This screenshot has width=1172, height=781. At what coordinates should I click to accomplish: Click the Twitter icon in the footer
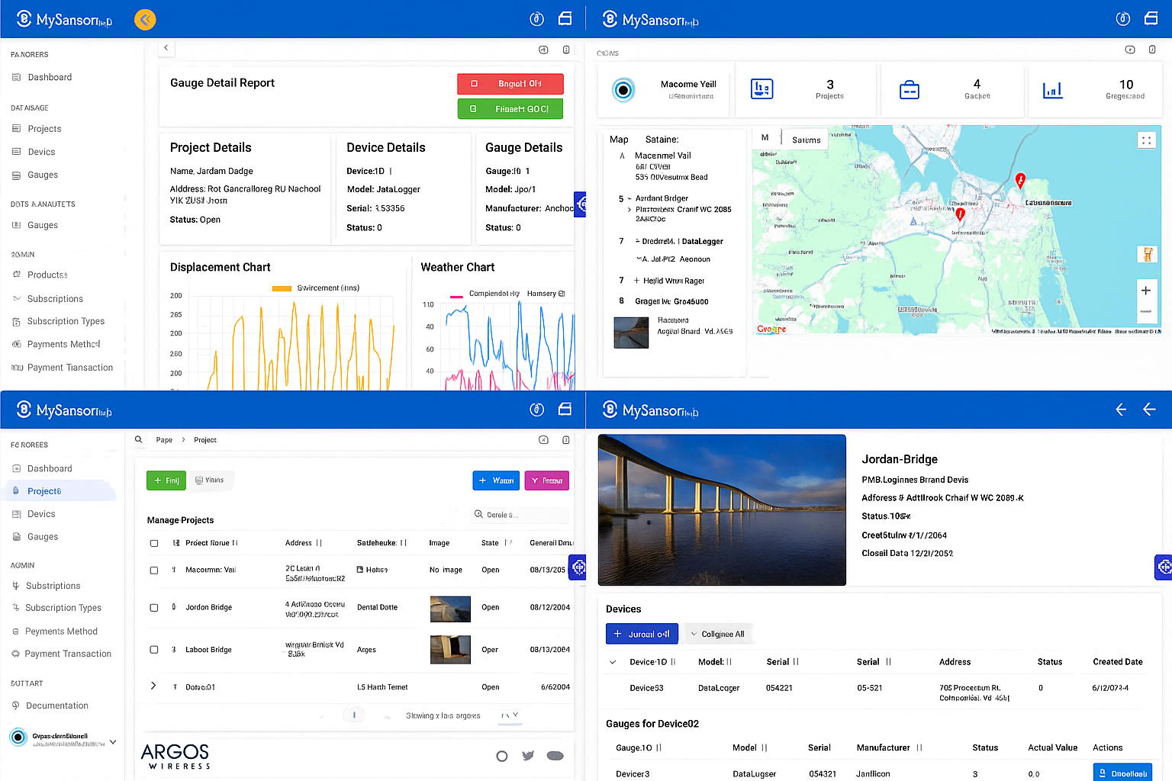tap(527, 756)
